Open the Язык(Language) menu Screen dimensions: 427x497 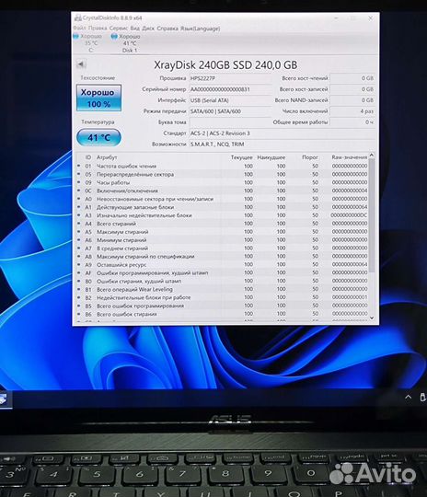[x=200, y=29]
